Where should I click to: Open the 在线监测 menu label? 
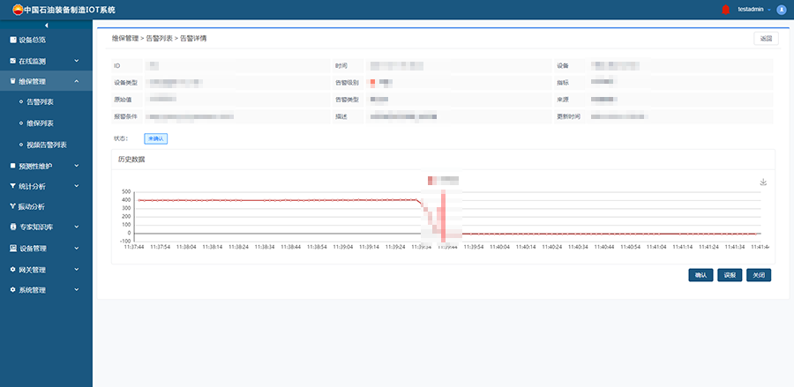33,61
